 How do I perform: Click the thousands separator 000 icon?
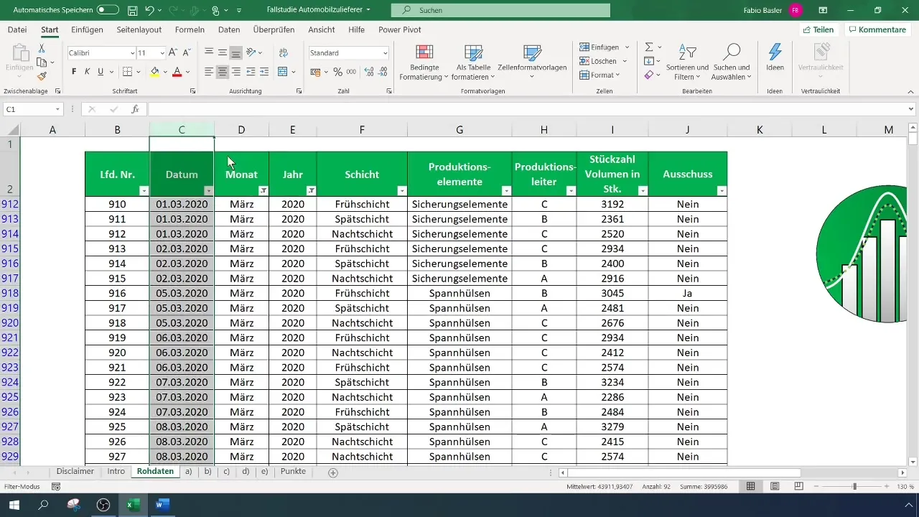coord(351,72)
